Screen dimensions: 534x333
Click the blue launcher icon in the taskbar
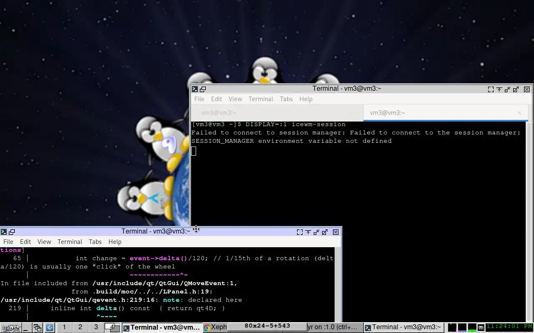(49, 328)
